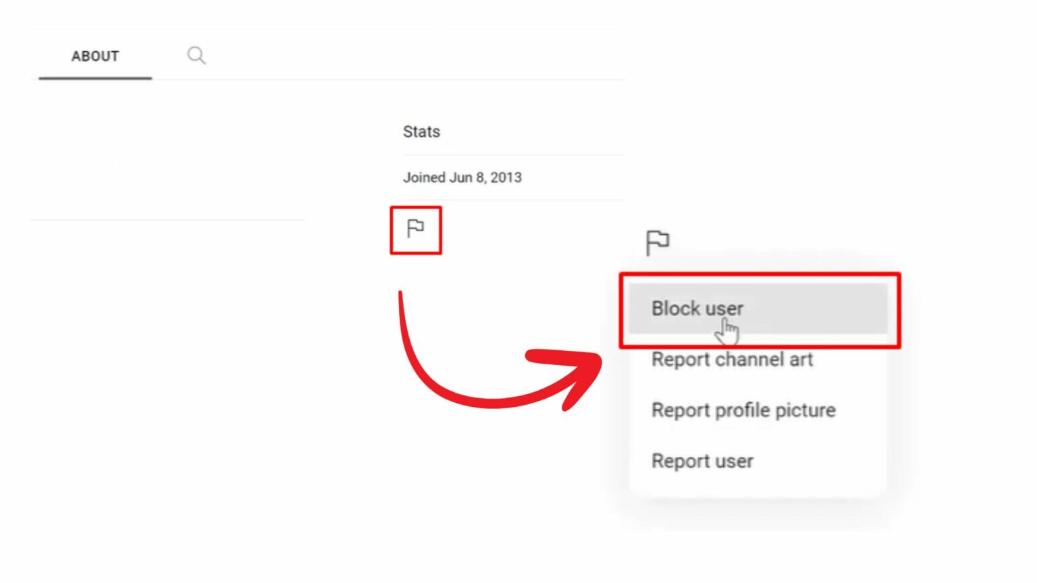Click the Stats section heading
Image resolution: width=1037 pixels, height=583 pixels.
tap(421, 131)
